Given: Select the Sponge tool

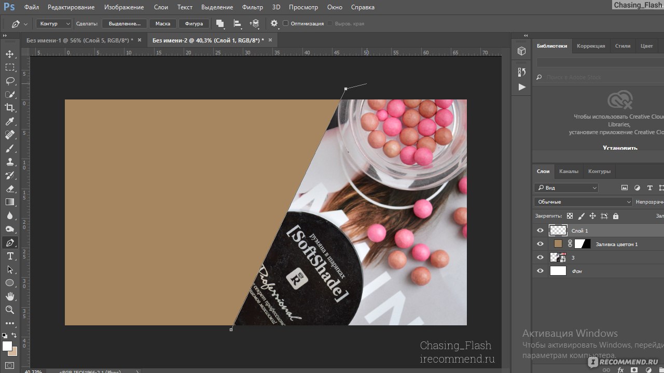Looking at the screenshot, I should (x=9, y=229).
